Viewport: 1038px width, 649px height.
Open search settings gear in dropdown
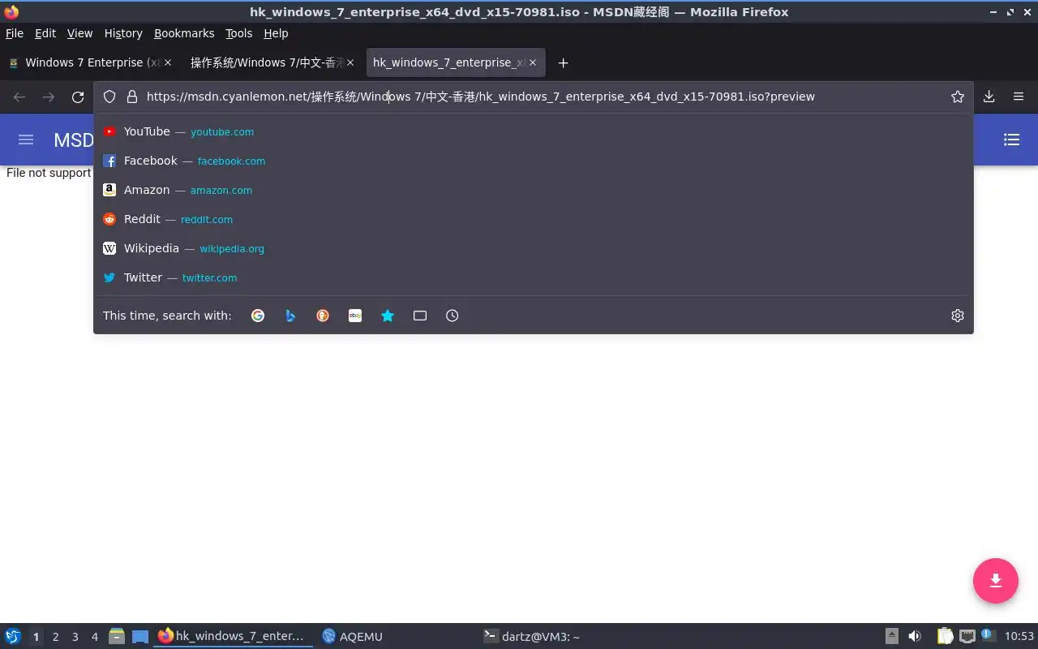click(x=958, y=316)
